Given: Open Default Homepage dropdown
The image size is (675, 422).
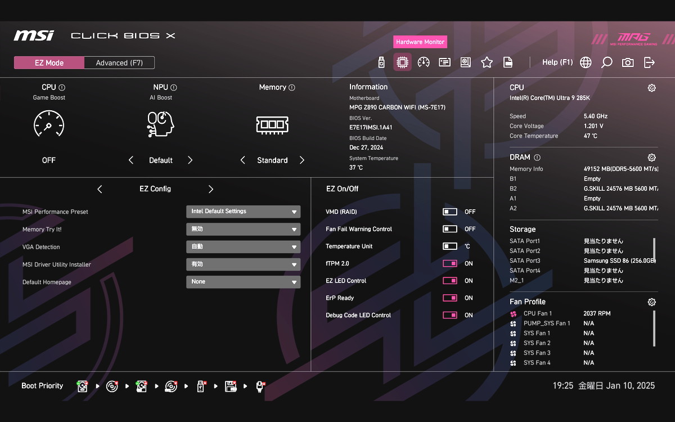Looking at the screenshot, I should (244, 281).
